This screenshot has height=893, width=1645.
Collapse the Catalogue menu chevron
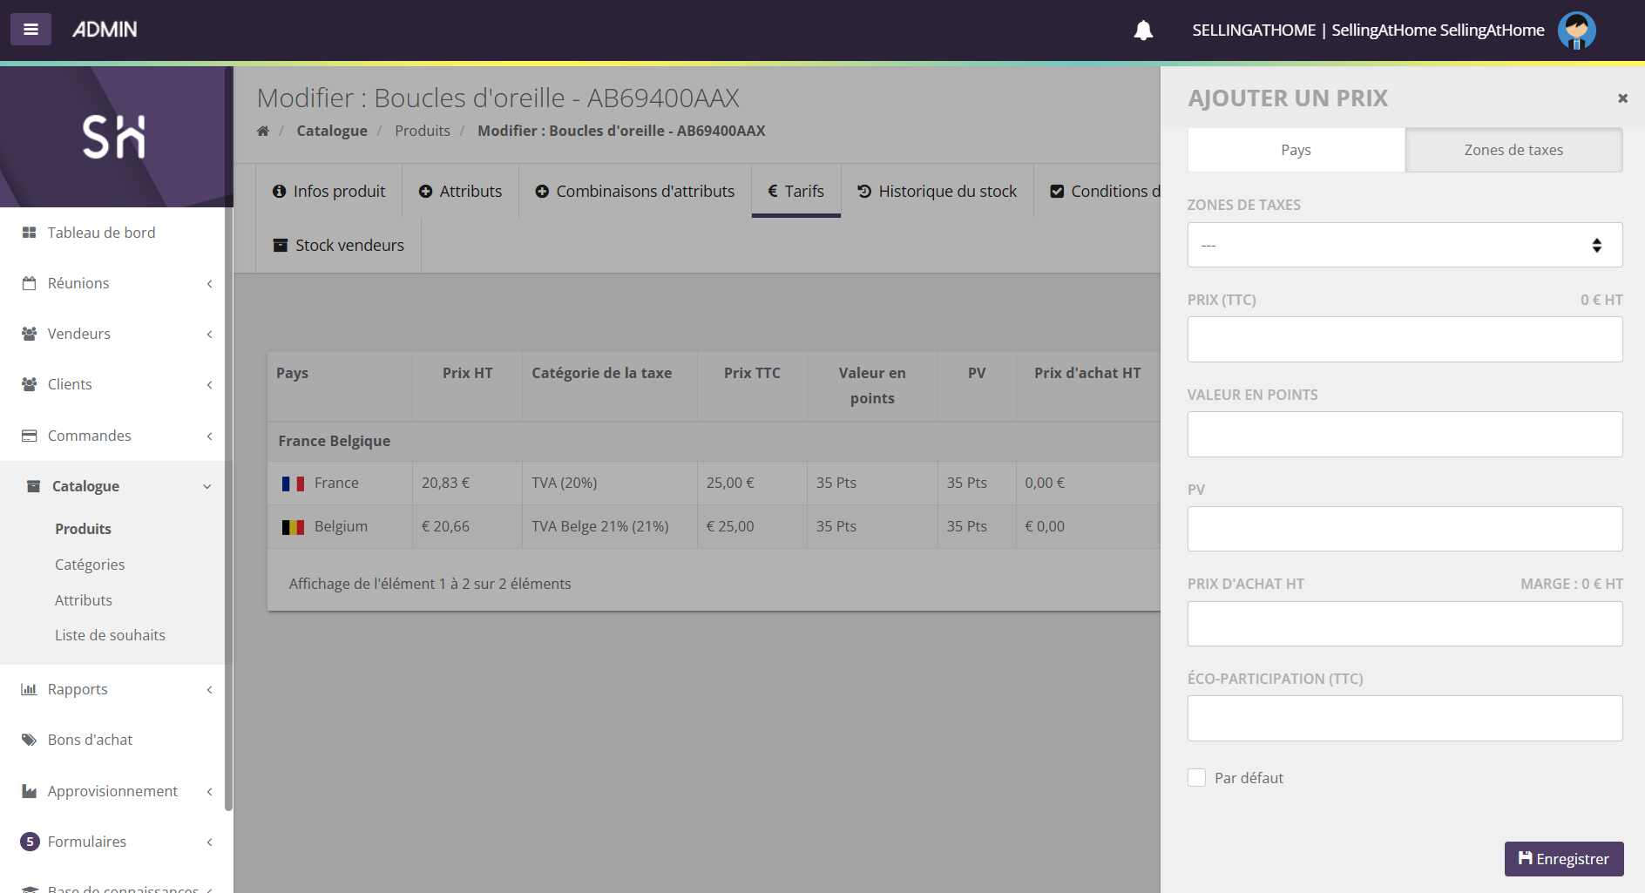click(x=207, y=487)
